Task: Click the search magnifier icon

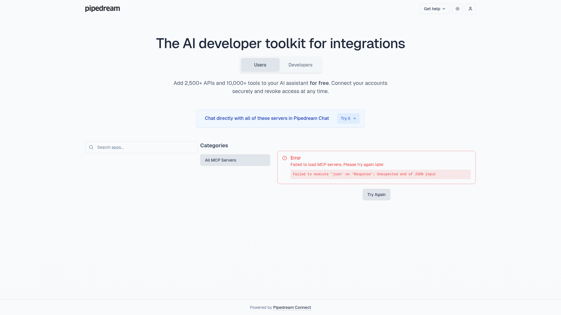Action: [x=91, y=147]
